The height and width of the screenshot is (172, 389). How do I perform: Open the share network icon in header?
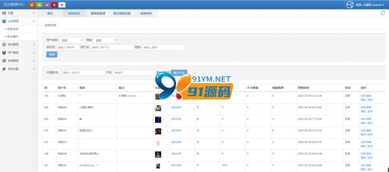tap(350, 5)
